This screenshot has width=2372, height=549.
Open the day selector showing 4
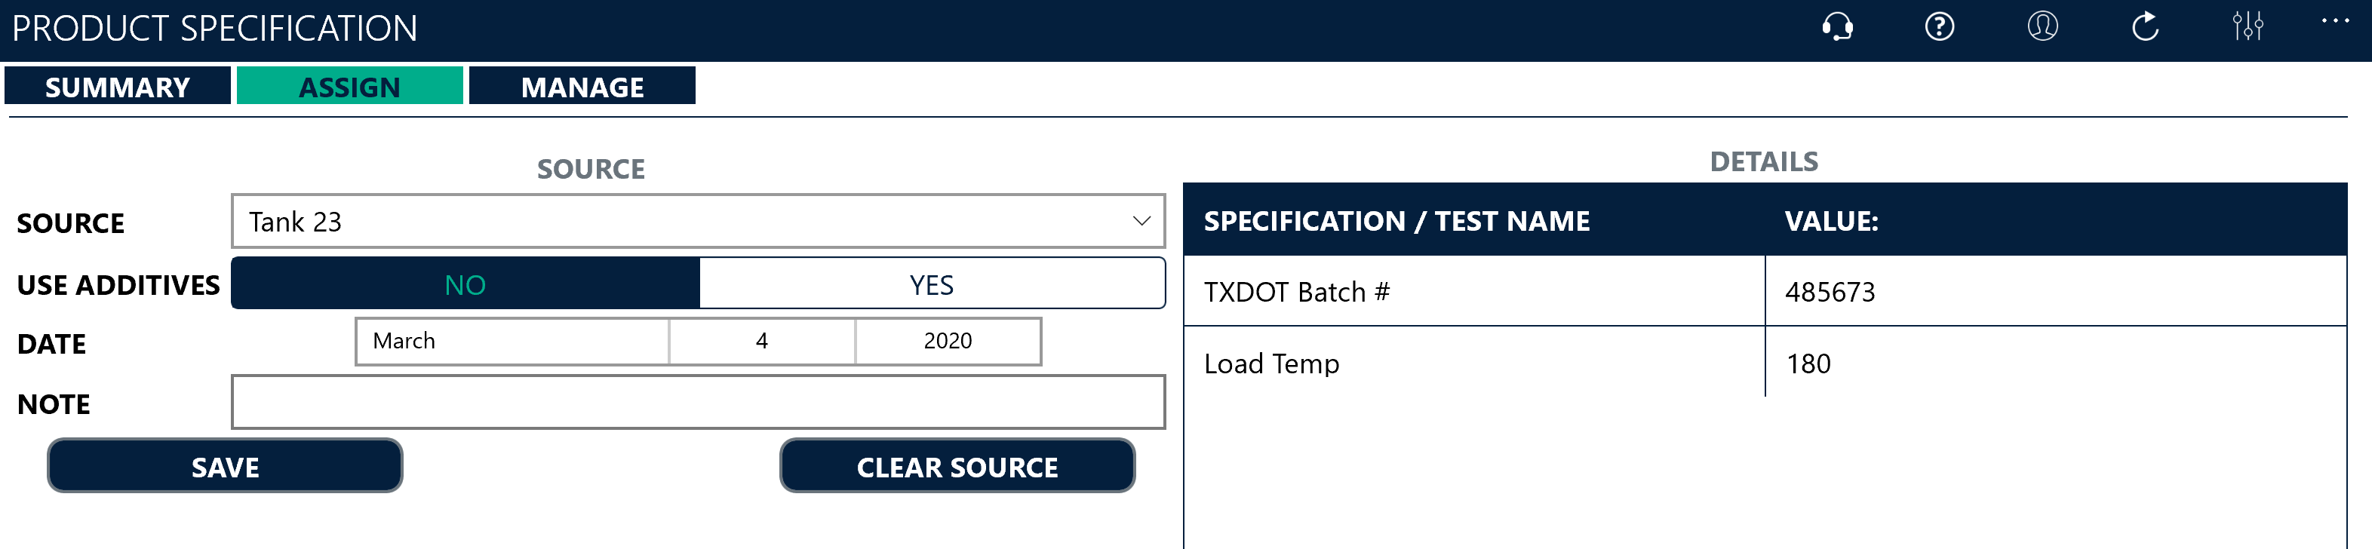pos(760,341)
